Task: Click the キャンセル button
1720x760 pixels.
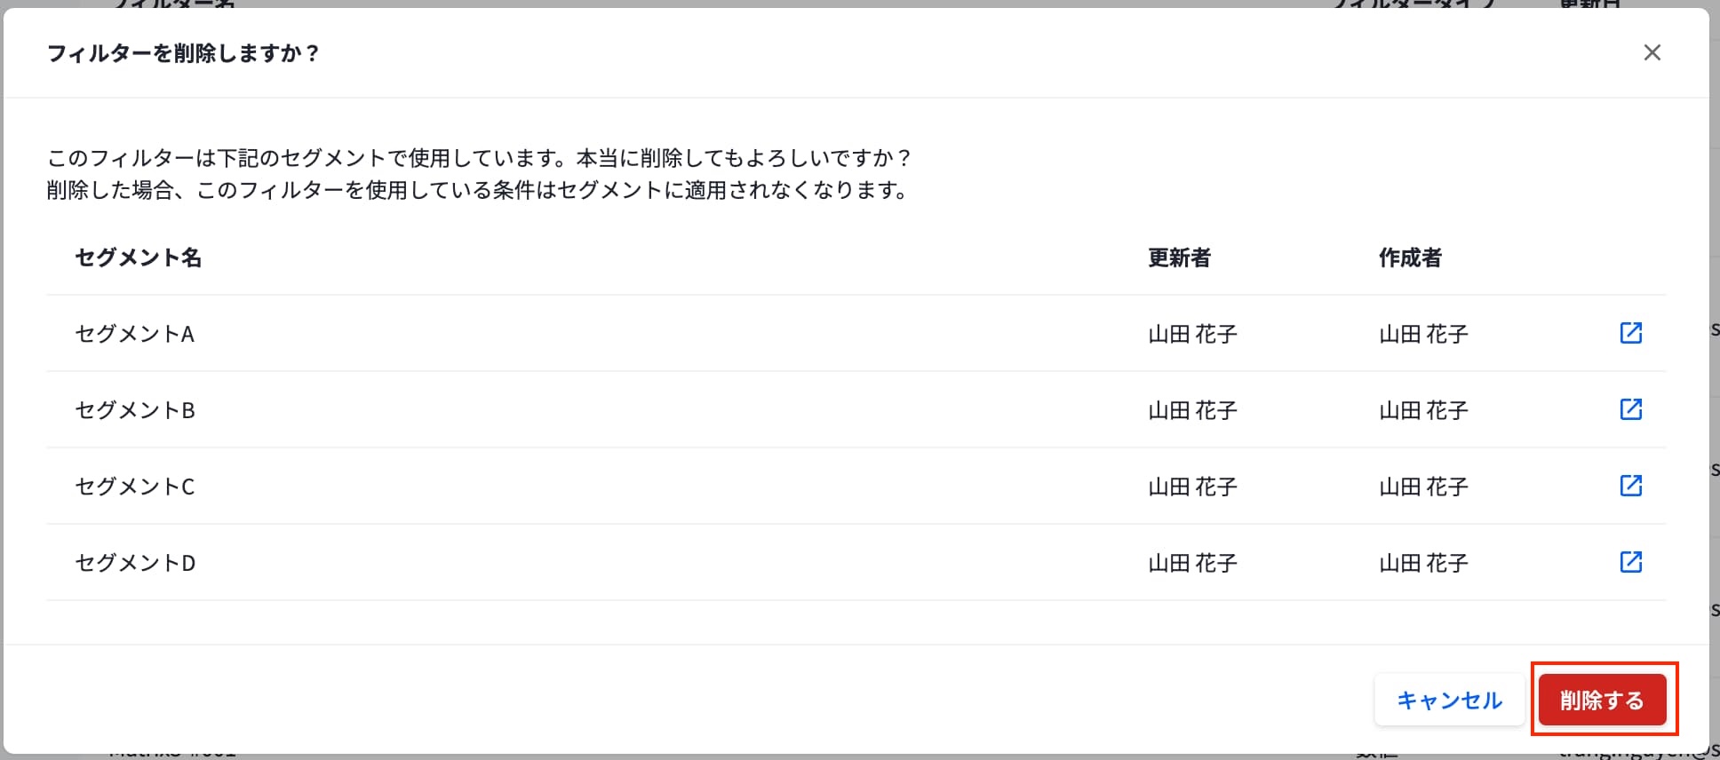Action: pyautogui.click(x=1449, y=701)
